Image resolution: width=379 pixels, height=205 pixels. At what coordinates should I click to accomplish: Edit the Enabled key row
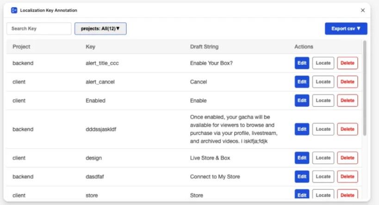pos(302,100)
